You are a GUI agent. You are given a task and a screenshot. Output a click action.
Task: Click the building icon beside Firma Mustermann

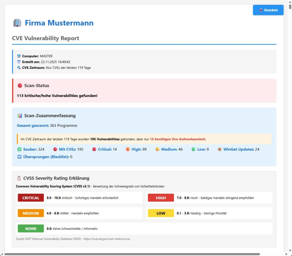(x=17, y=23)
